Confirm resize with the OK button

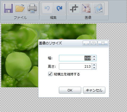coord(70,90)
